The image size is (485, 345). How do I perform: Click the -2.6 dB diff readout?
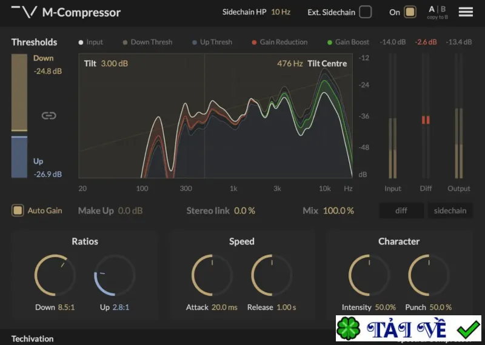pos(426,42)
